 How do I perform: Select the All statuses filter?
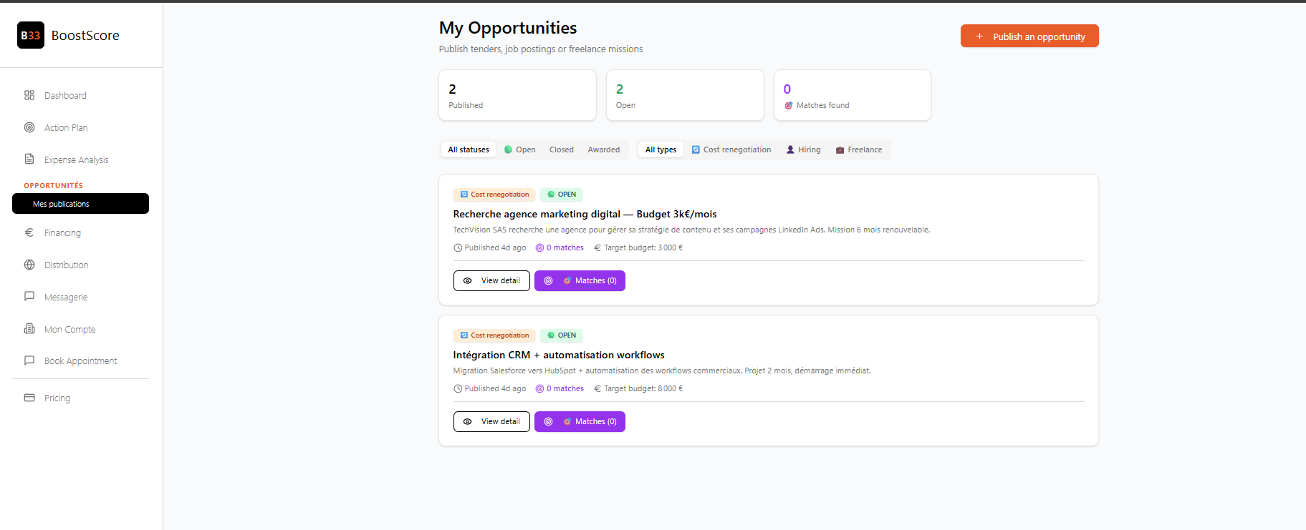[x=469, y=149]
